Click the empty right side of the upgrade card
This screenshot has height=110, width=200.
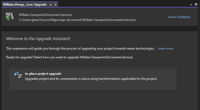click(x=167, y=79)
